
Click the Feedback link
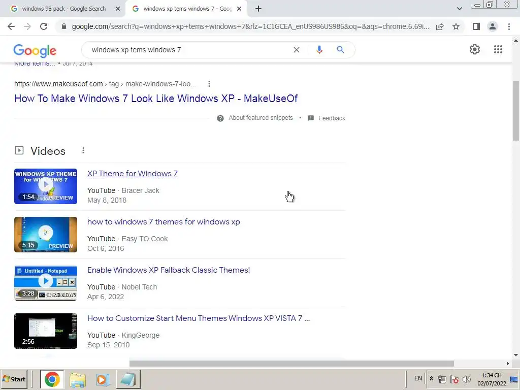click(332, 118)
